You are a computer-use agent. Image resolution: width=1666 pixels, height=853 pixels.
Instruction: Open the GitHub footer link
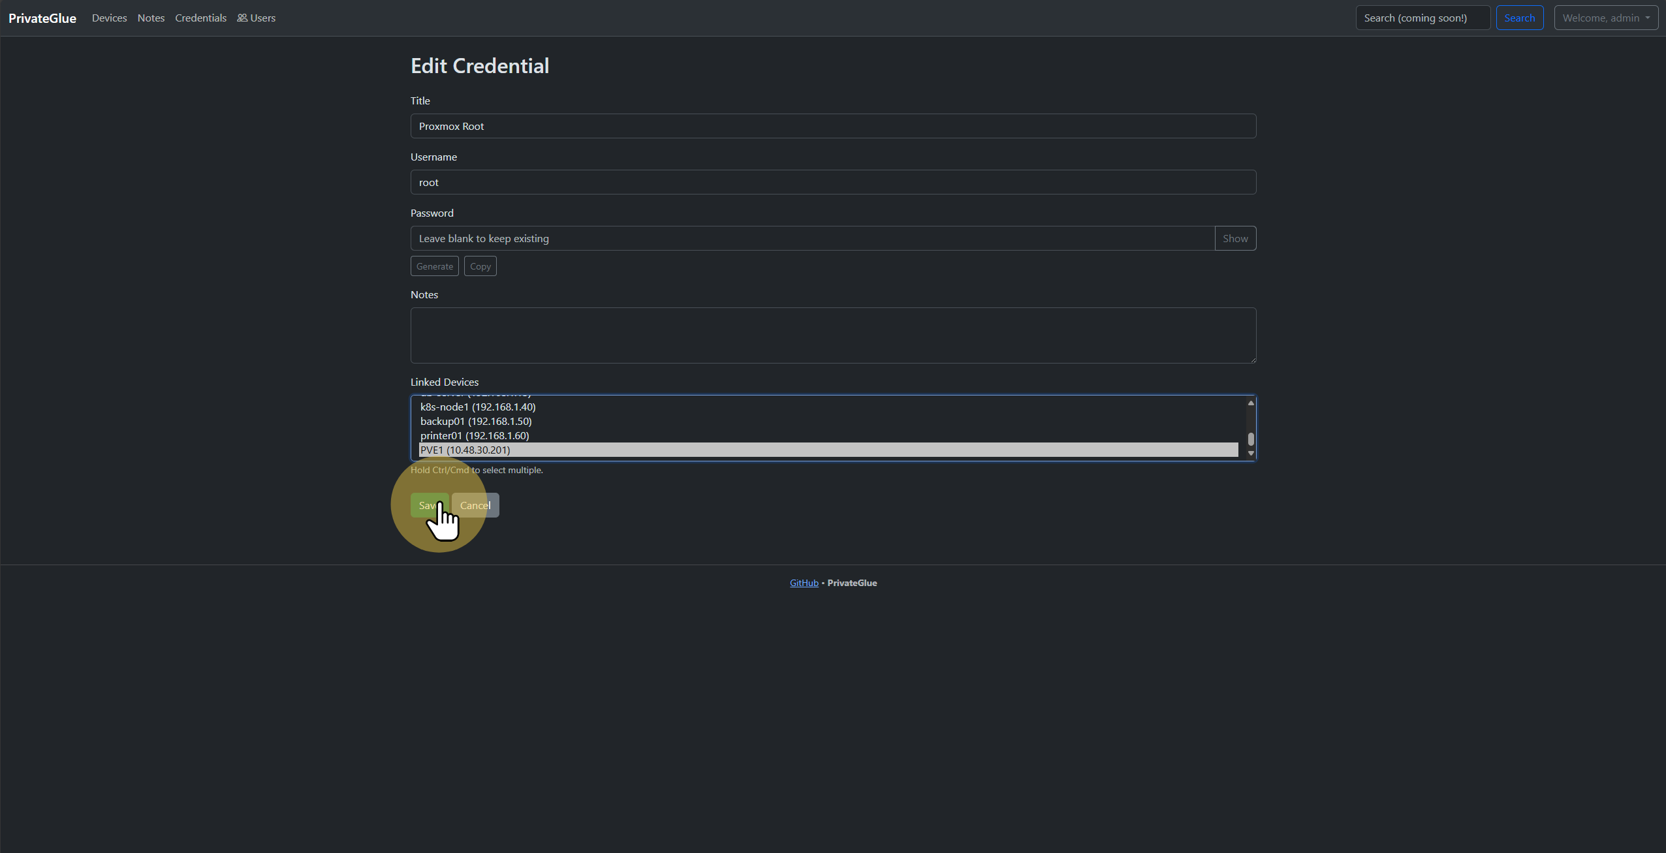point(804,583)
